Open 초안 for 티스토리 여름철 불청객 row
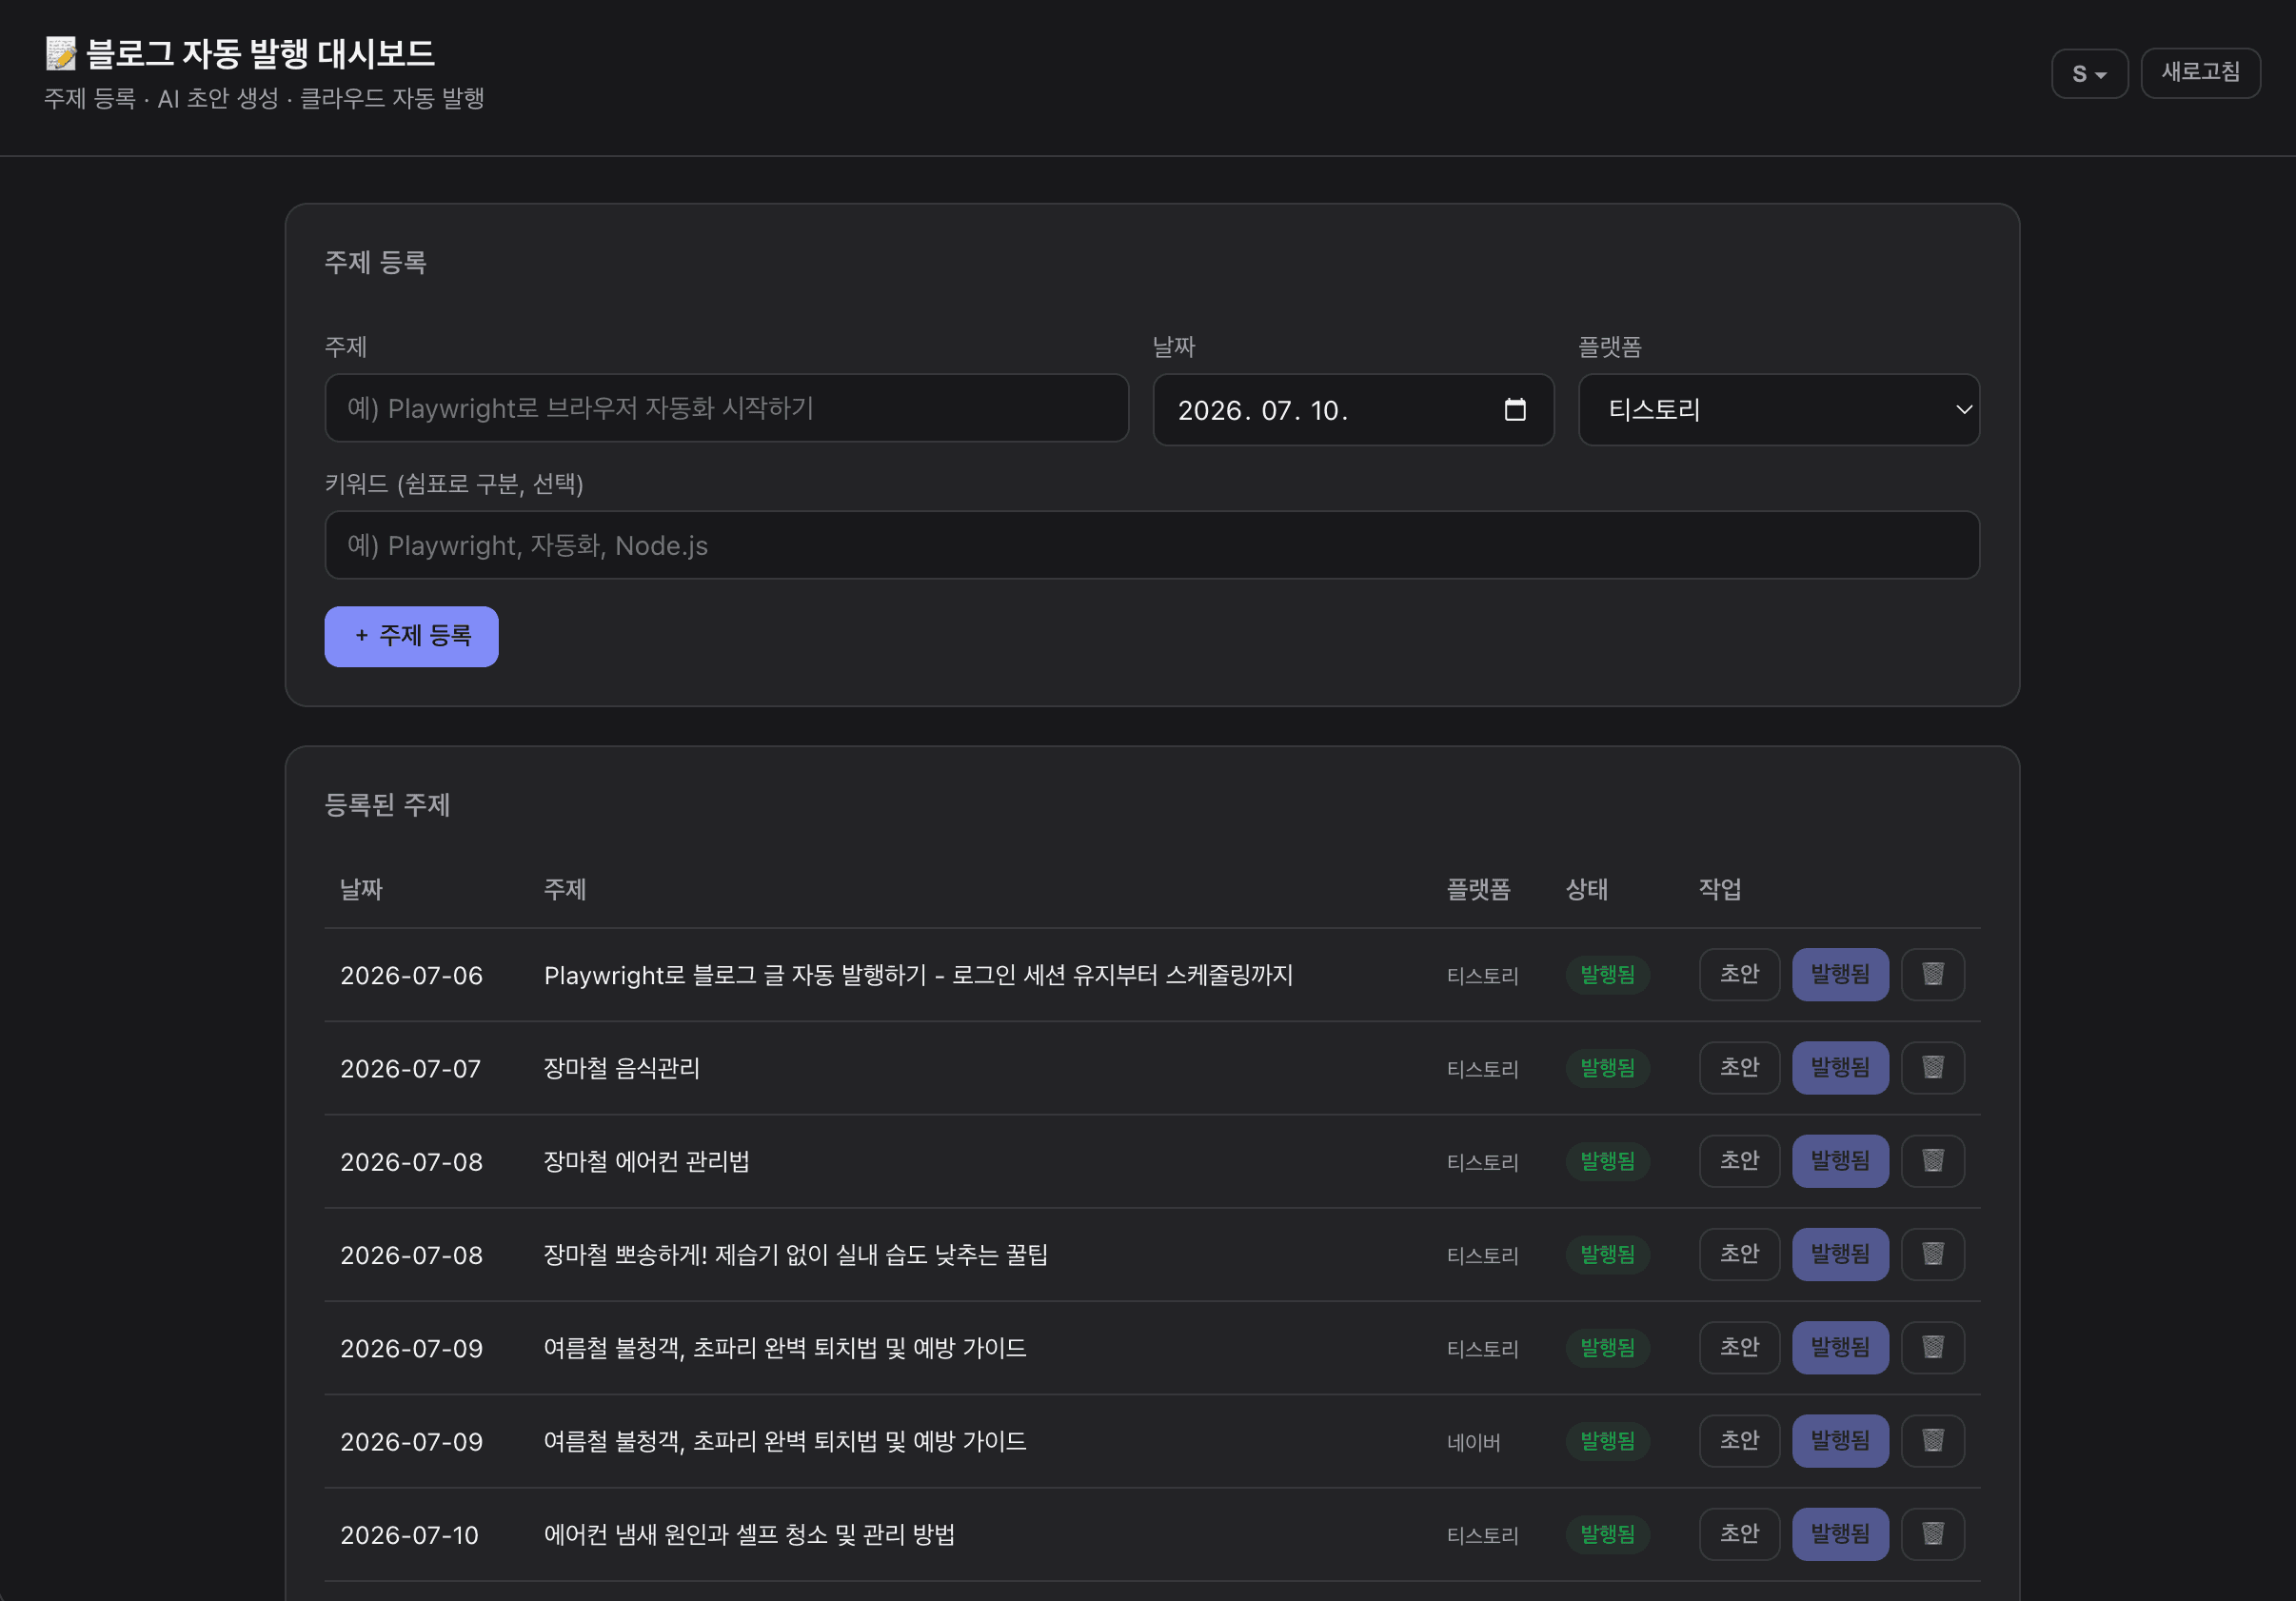Screen dimensions: 2296x1601 coord(1739,1347)
